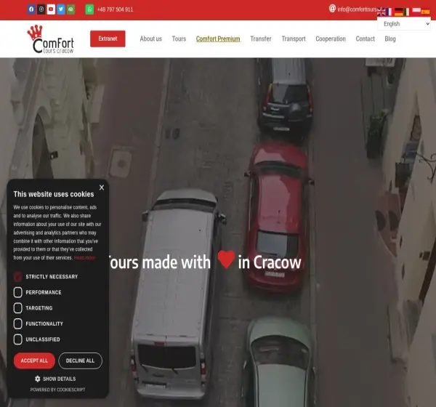
Task: Click the Accept All cookies button
Action: 34,360
